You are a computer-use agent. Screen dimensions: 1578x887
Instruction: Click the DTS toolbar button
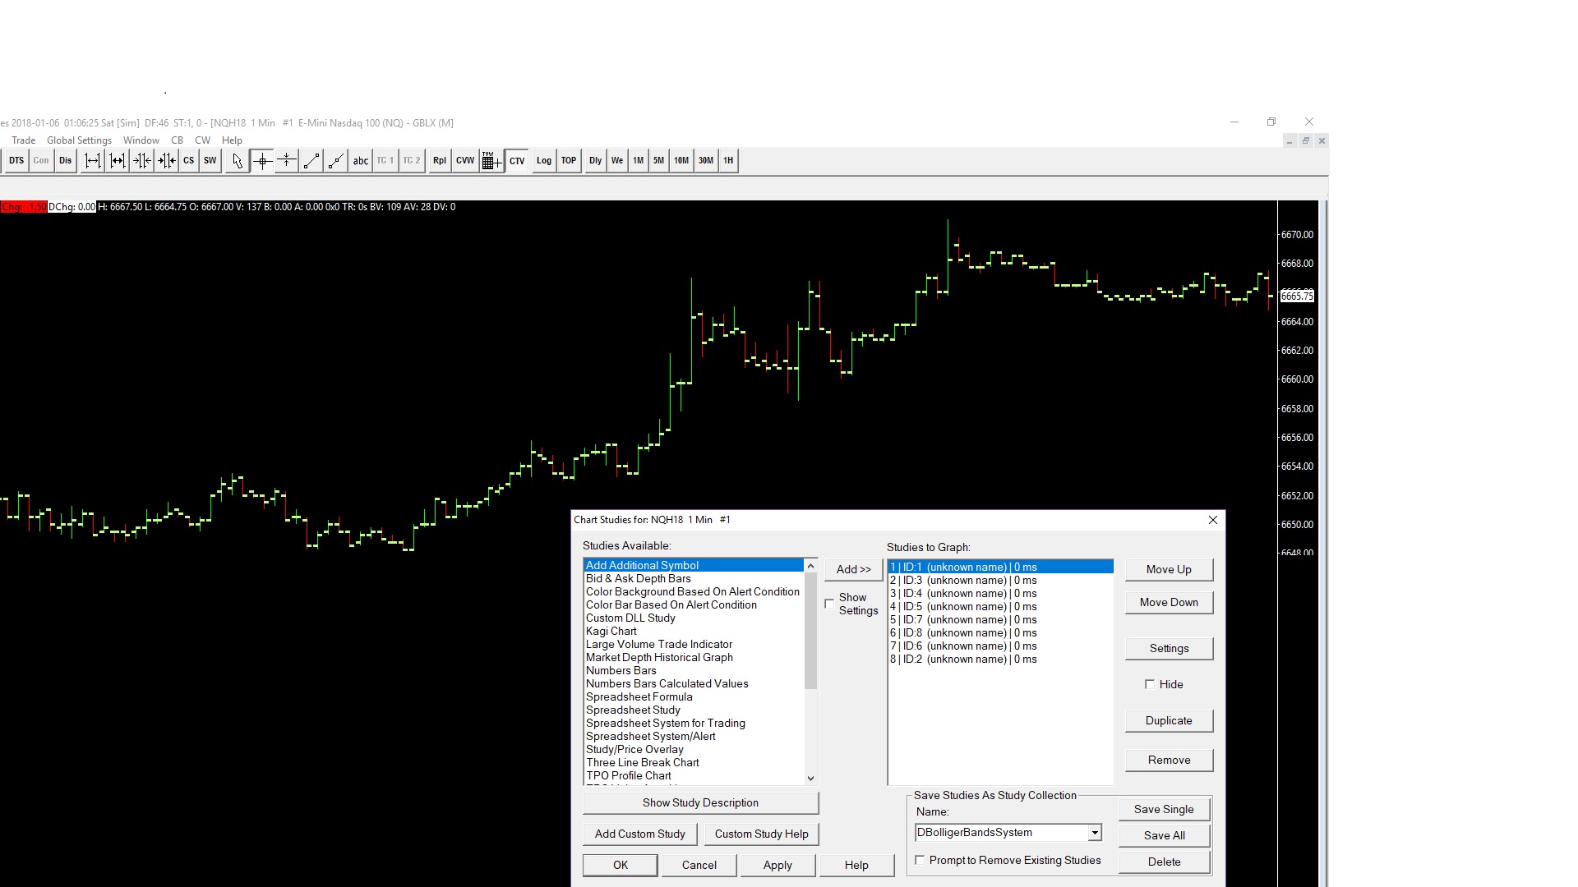16,161
